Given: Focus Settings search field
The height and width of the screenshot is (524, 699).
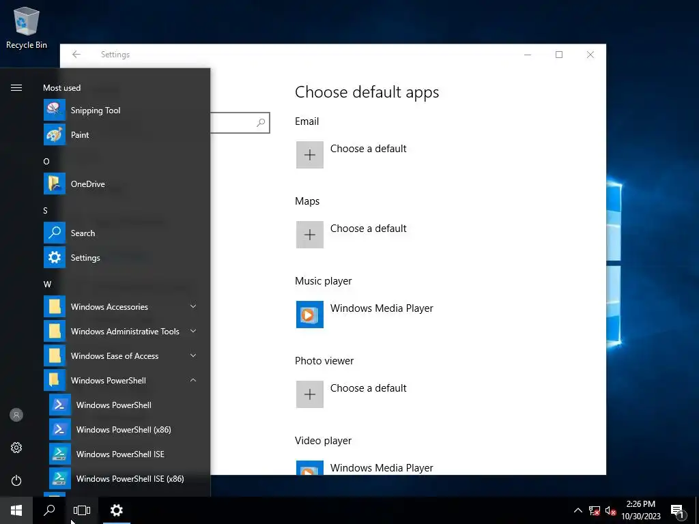Looking at the screenshot, I should coord(240,123).
